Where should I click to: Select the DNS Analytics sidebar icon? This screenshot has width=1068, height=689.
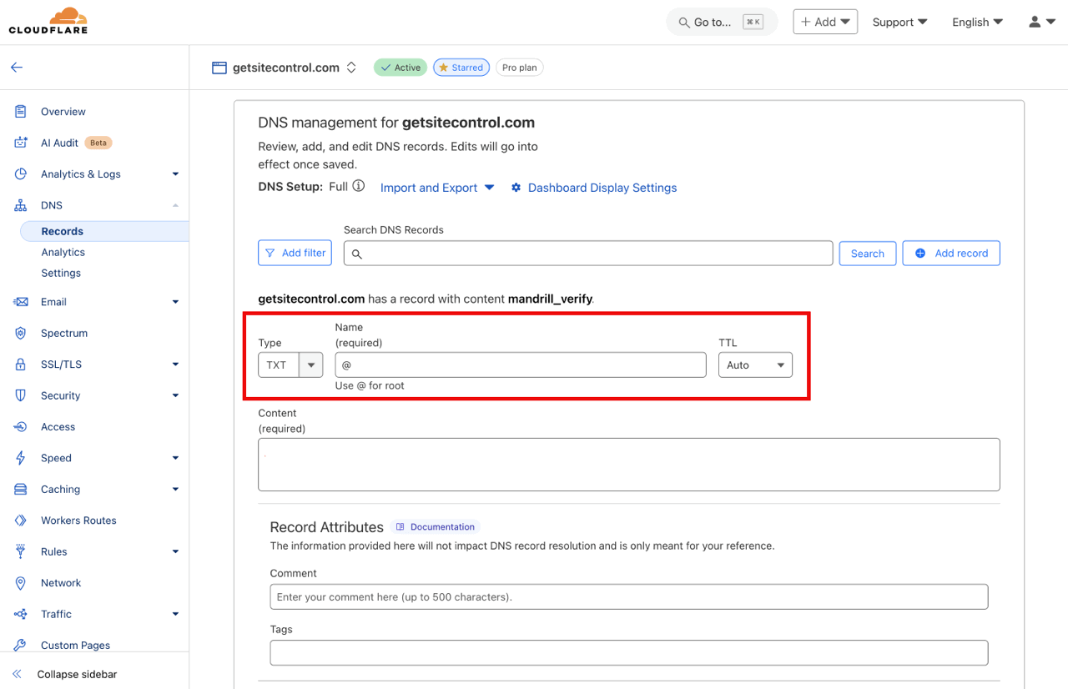point(63,252)
